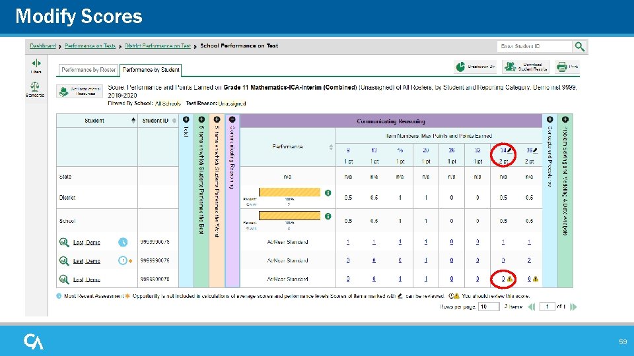Switch to Performance by Roster tab
Image resolution: width=634 pixels, height=356 pixels.
click(x=88, y=70)
